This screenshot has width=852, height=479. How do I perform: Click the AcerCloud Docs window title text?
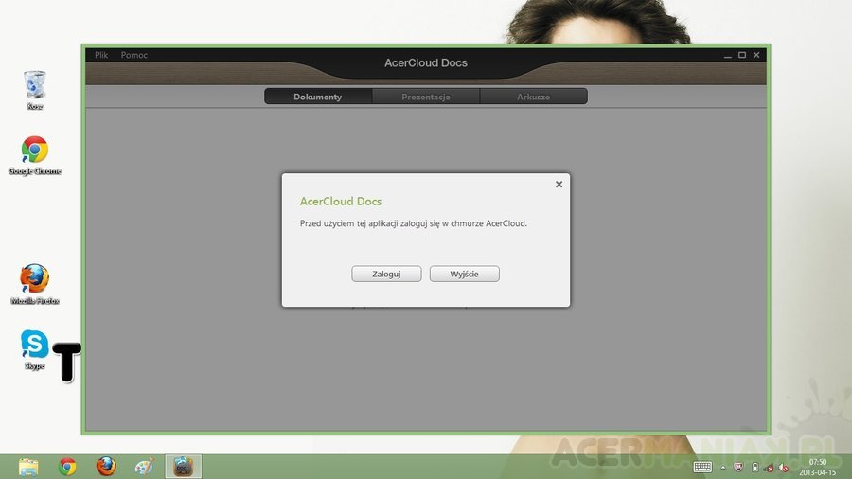tap(426, 63)
